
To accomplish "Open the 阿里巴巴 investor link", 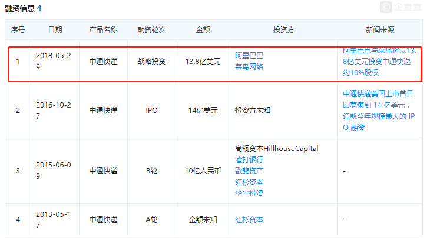I will (249, 56).
